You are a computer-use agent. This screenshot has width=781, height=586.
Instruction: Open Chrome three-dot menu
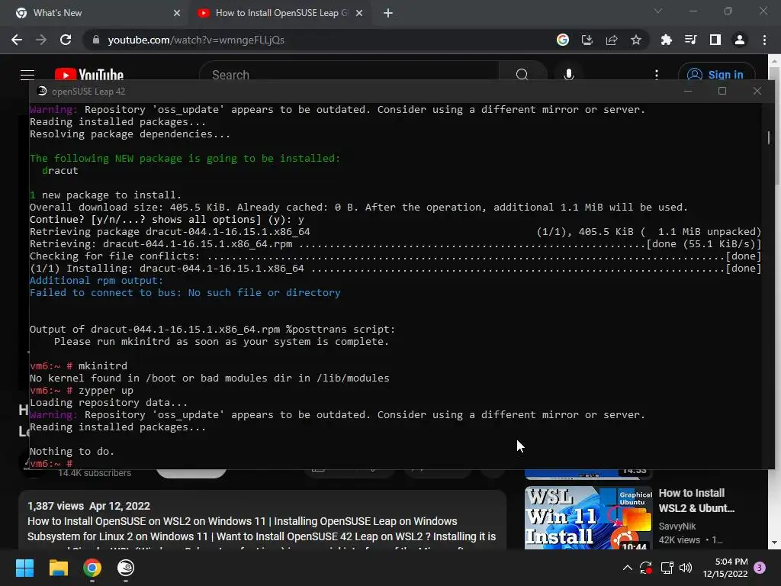[x=764, y=40]
